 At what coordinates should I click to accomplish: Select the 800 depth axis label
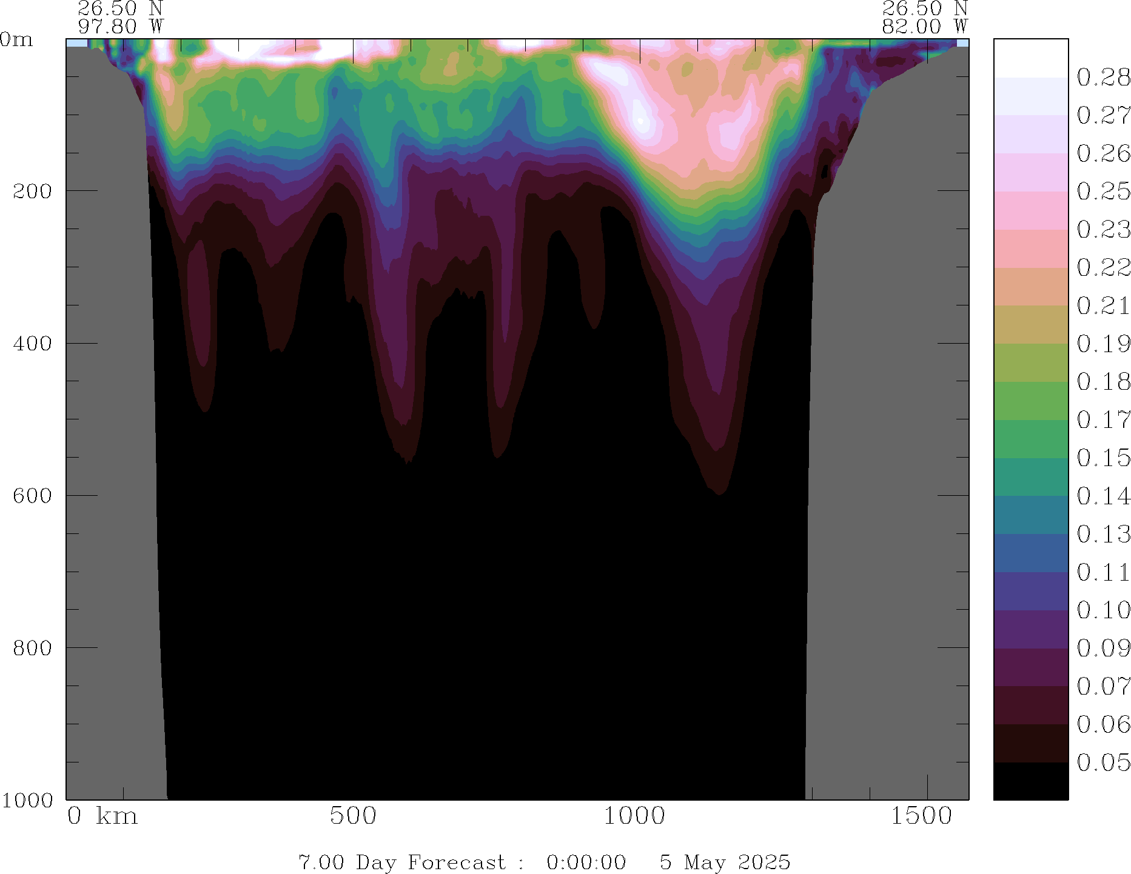coord(32,648)
